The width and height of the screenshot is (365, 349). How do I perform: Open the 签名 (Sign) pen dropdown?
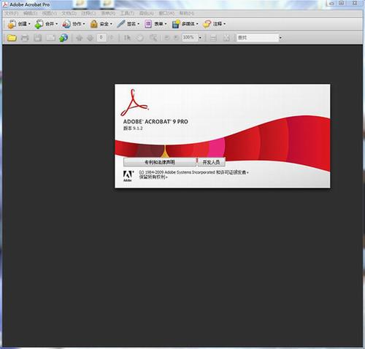pyautogui.click(x=128, y=24)
